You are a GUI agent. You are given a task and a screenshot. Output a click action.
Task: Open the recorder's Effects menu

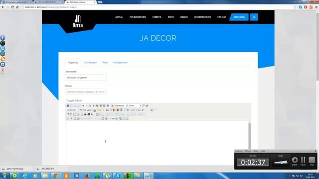pos(248,151)
